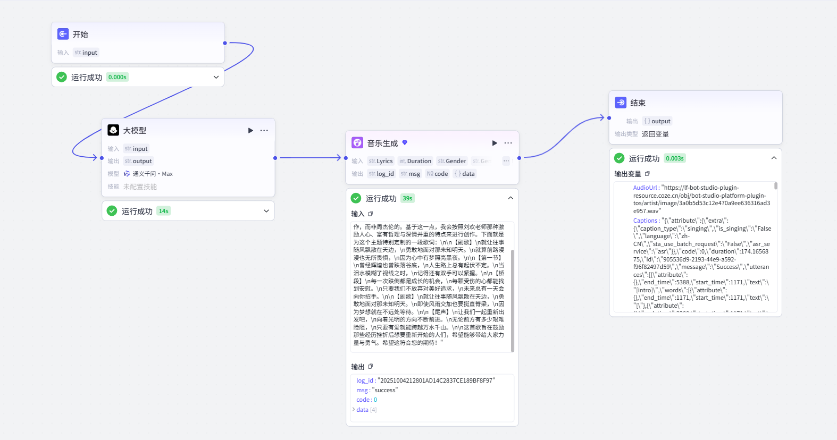The width and height of the screenshot is (837, 440).
Task: Click the 返回变量 output type value
Action: (x=655, y=134)
